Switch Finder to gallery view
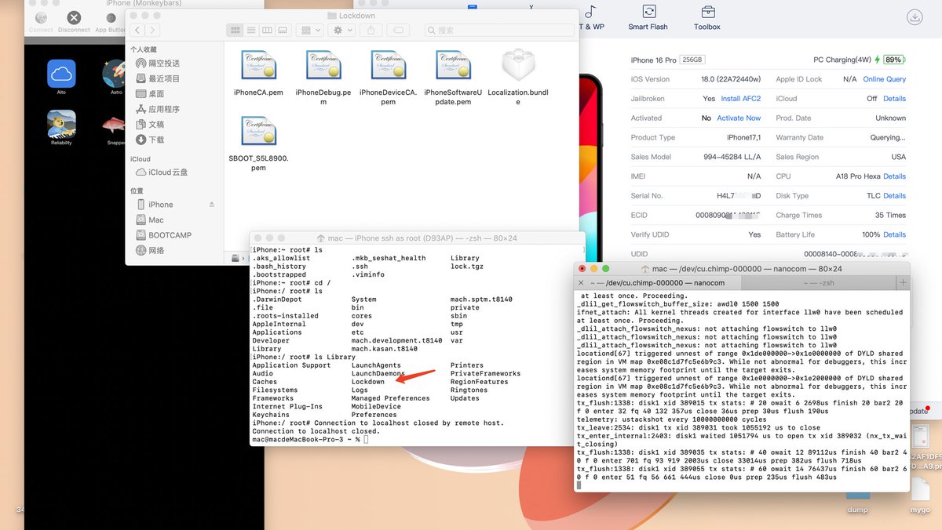Viewport: 942px width, 530px height. 284,30
